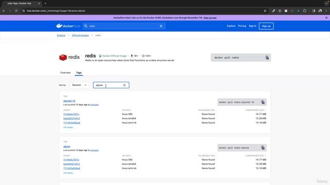
Task: Select the docker pull redis command text
Action: pos(227,58)
